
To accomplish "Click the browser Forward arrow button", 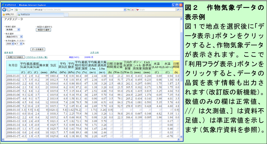I will [x=9, y=10].
